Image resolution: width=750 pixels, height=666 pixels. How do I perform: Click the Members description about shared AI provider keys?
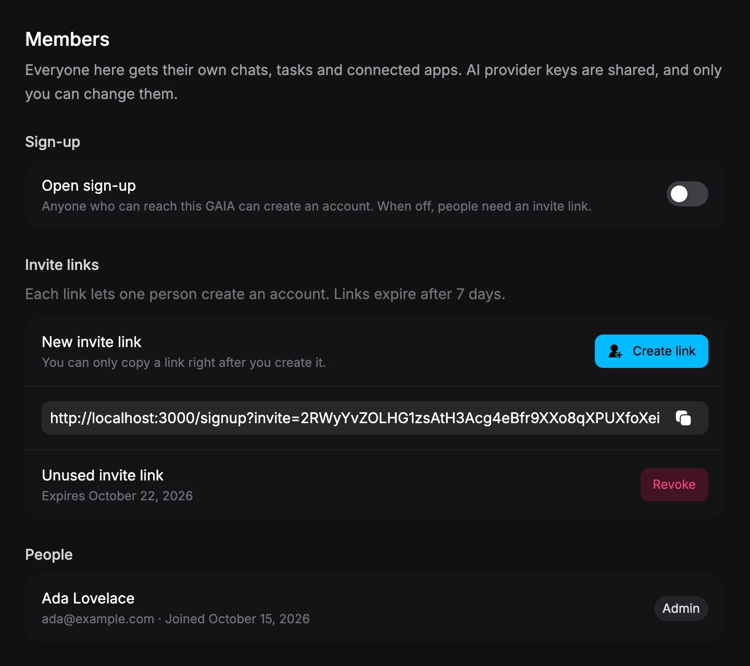tap(373, 82)
